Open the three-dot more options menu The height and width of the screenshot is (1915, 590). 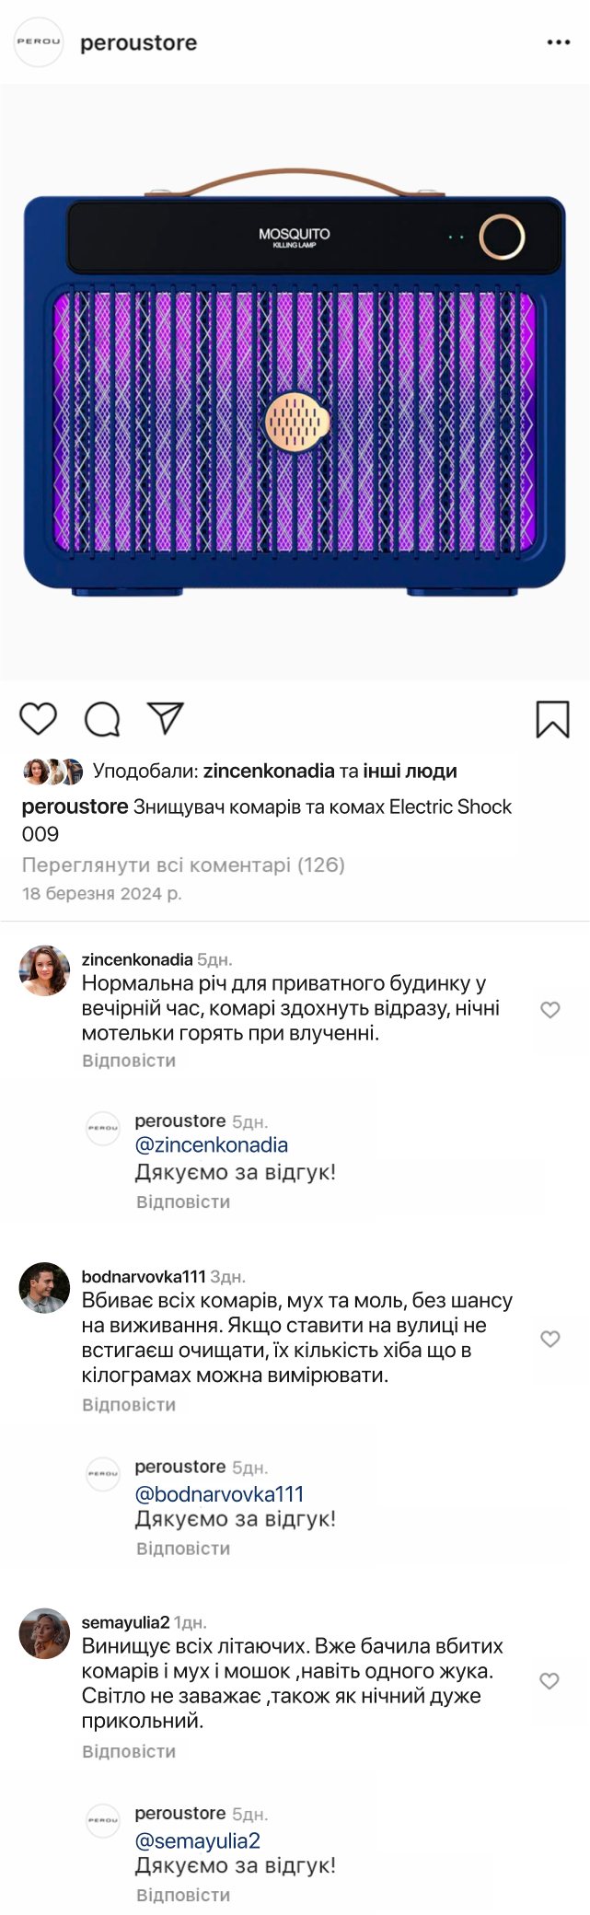pos(559,42)
